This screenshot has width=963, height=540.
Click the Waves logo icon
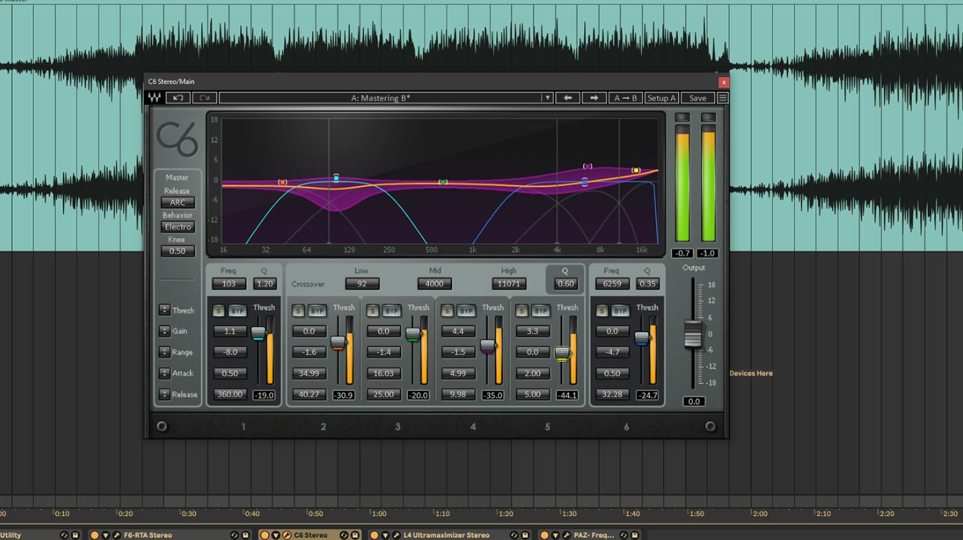153,98
